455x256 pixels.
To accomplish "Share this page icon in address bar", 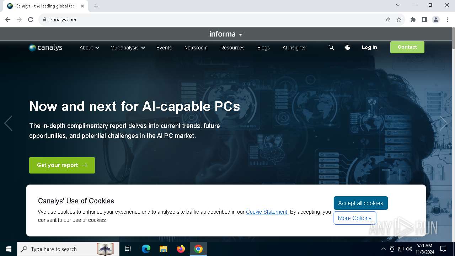I will 387,20.
